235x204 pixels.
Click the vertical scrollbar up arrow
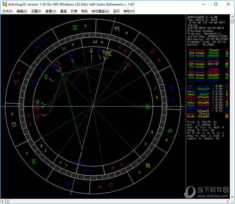232,16
